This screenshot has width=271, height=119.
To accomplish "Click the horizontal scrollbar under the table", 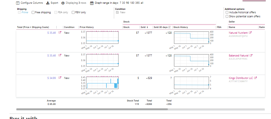I will pyautogui.click(x=92, y=109).
